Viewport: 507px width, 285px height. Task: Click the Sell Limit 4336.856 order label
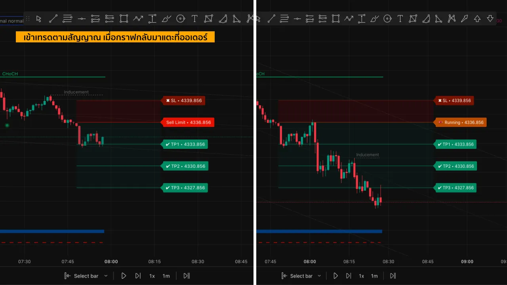[x=188, y=123]
